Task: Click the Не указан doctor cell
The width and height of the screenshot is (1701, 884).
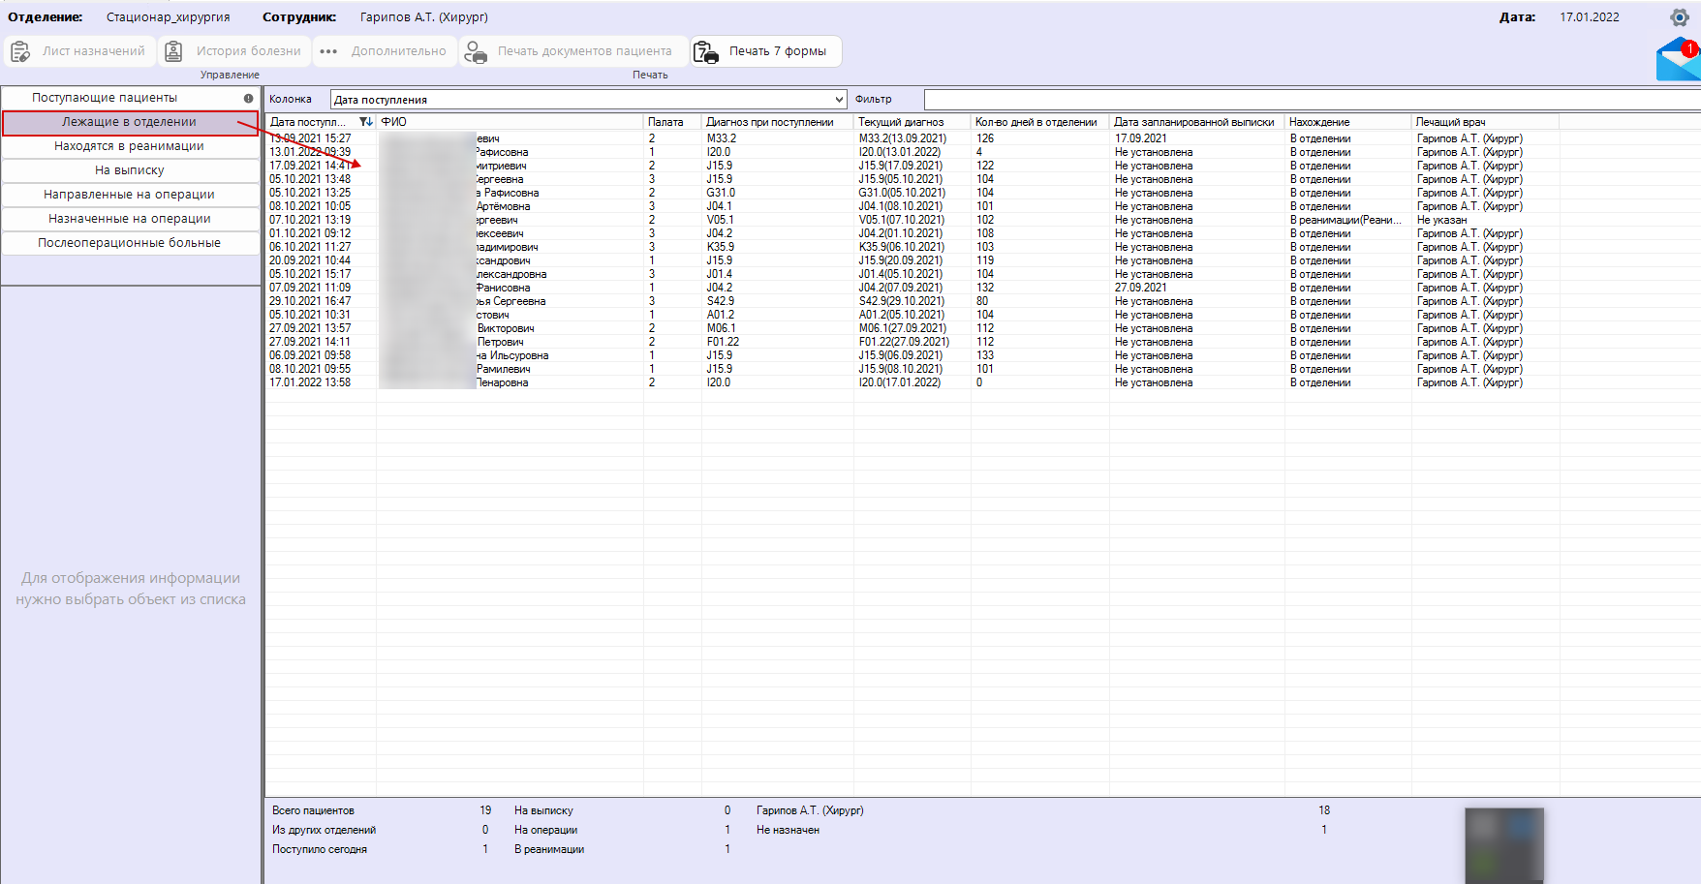Action: (1441, 220)
